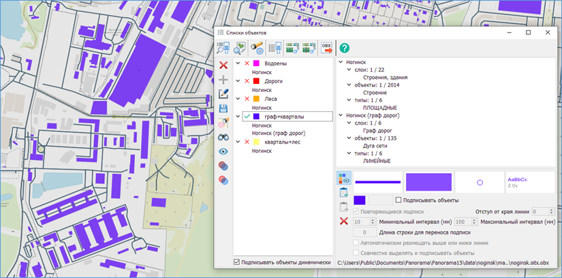Viewport: 562px width, 278px height.
Task: Click the binoculars search icon in sidebar
Action: 223,137
